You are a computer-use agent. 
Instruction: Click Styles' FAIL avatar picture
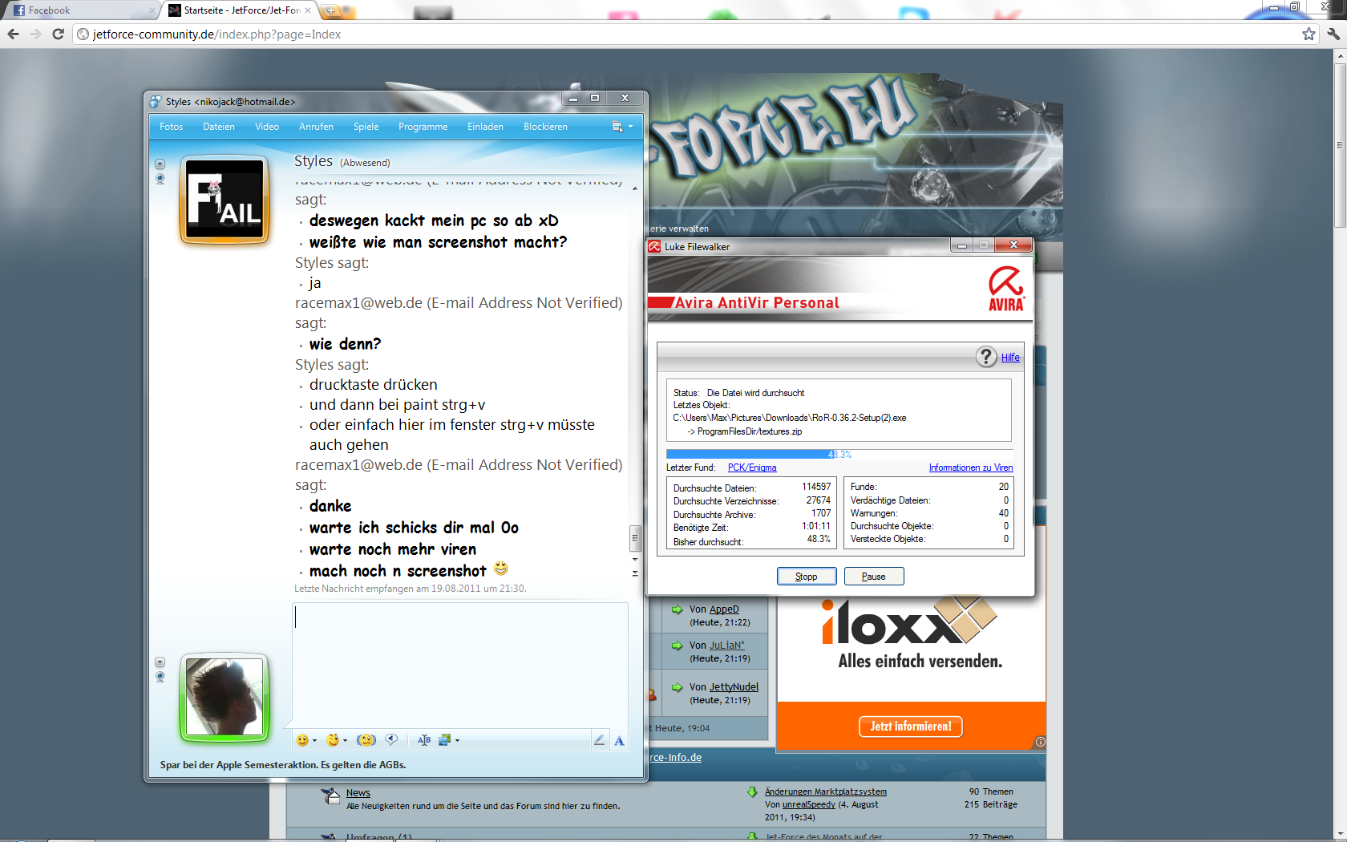tap(224, 199)
